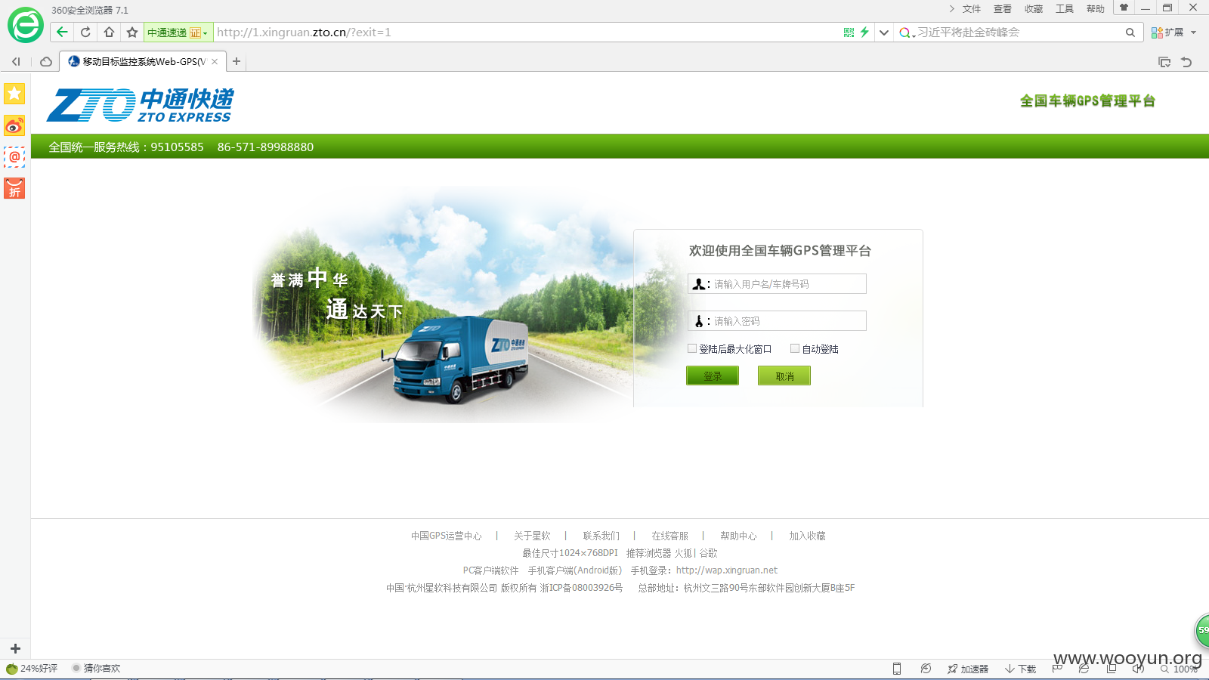Open the QR code icon in address bar

pos(849,32)
